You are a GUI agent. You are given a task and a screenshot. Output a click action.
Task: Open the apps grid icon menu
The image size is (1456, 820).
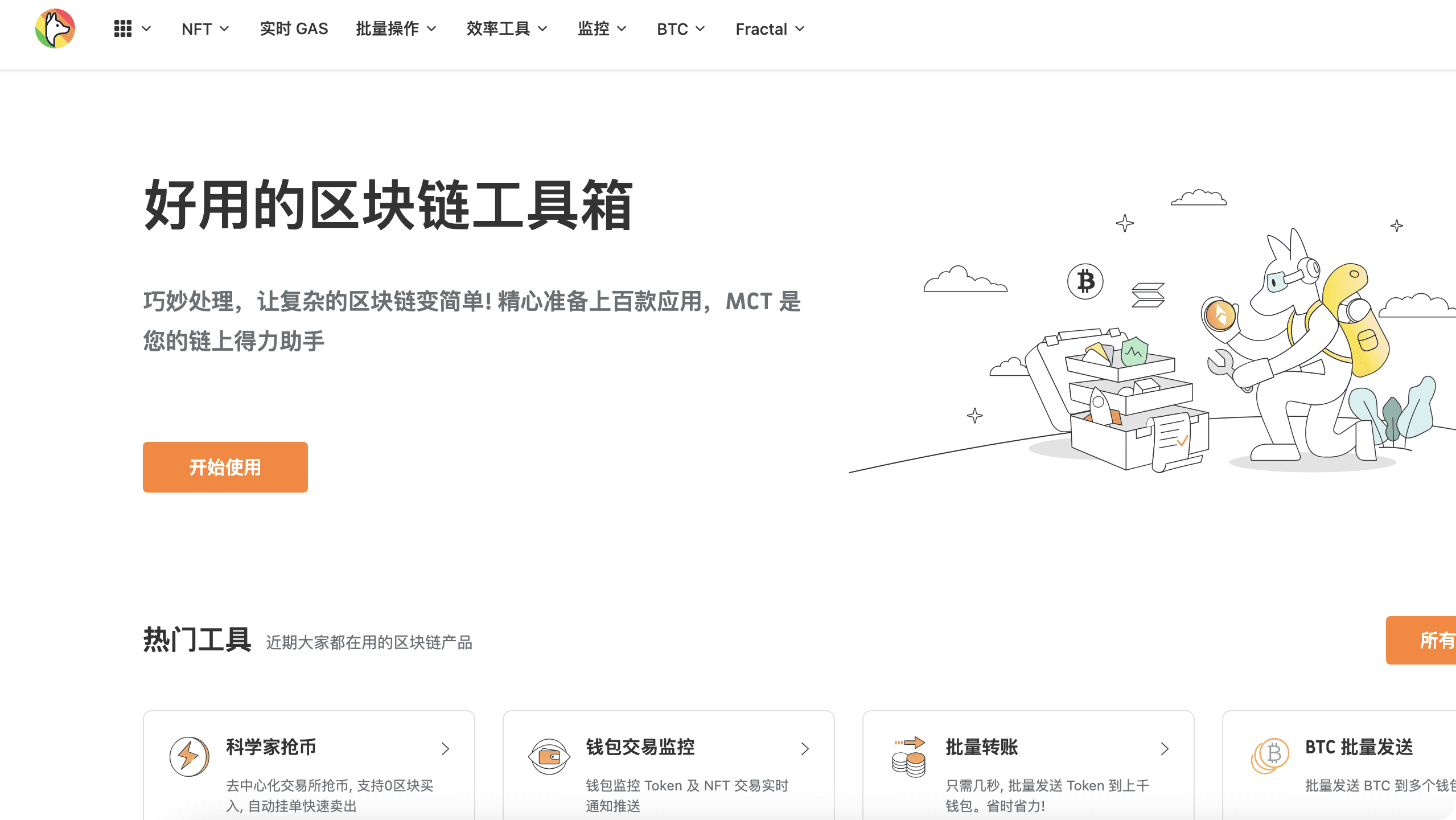[123, 28]
